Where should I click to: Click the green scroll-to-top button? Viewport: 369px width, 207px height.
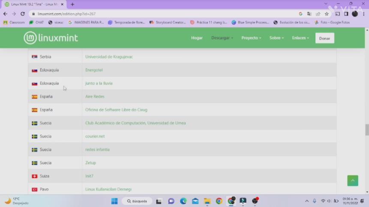tap(353, 181)
